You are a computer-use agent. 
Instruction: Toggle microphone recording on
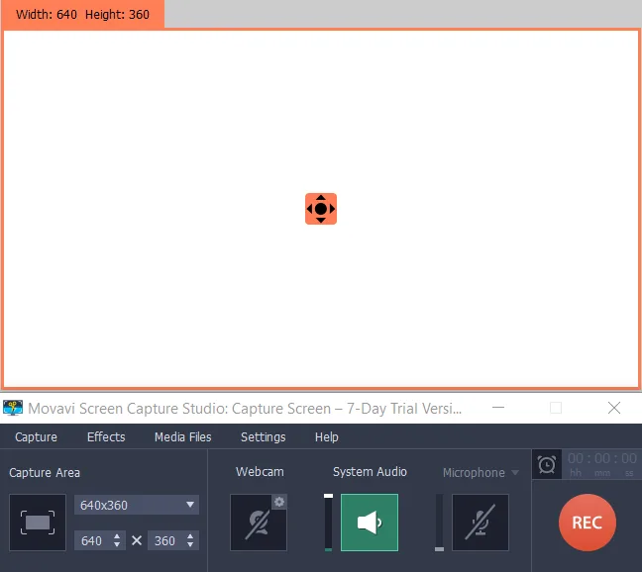481,523
